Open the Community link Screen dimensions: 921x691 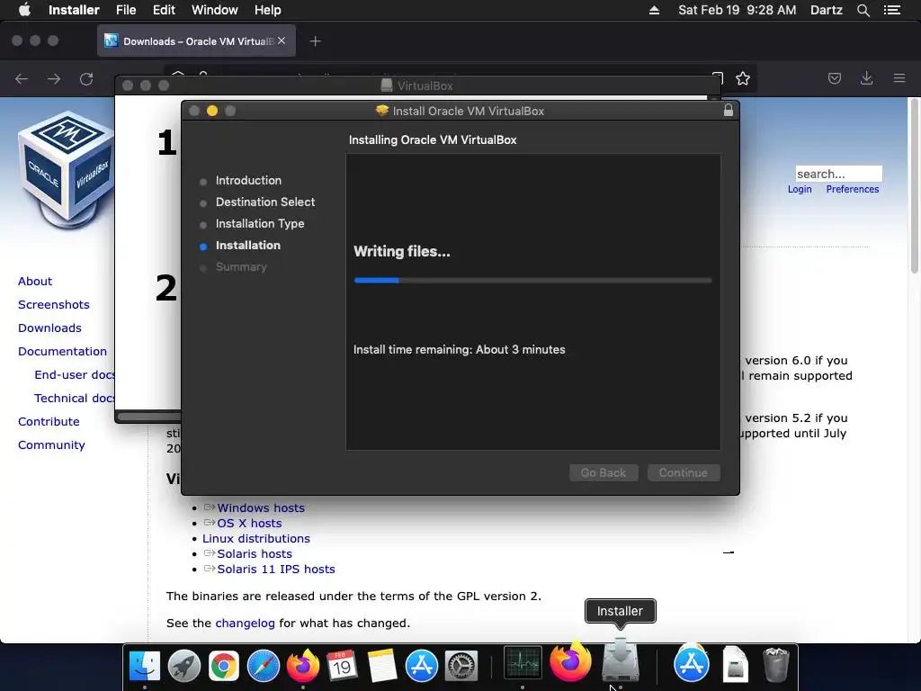click(x=51, y=444)
